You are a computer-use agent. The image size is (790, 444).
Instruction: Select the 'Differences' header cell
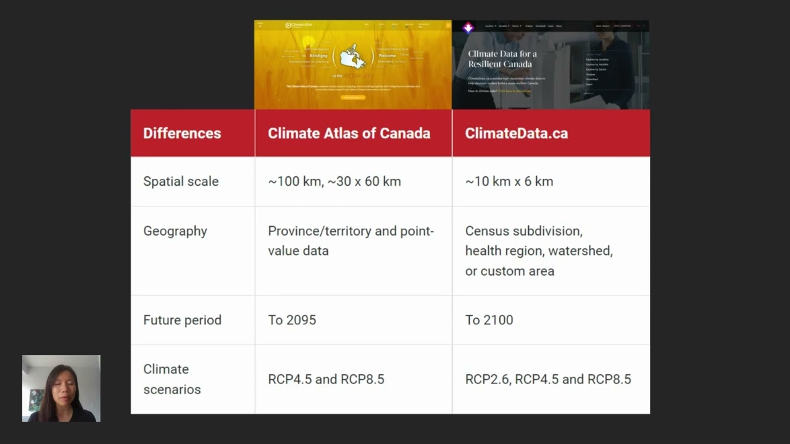pyautogui.click(x=193, y=133)
